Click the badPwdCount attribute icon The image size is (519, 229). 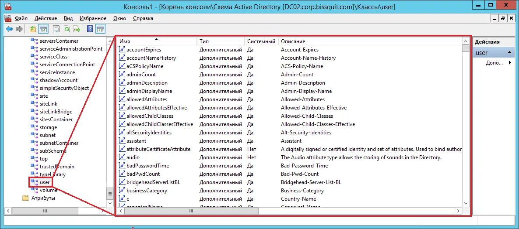point(122,174)
